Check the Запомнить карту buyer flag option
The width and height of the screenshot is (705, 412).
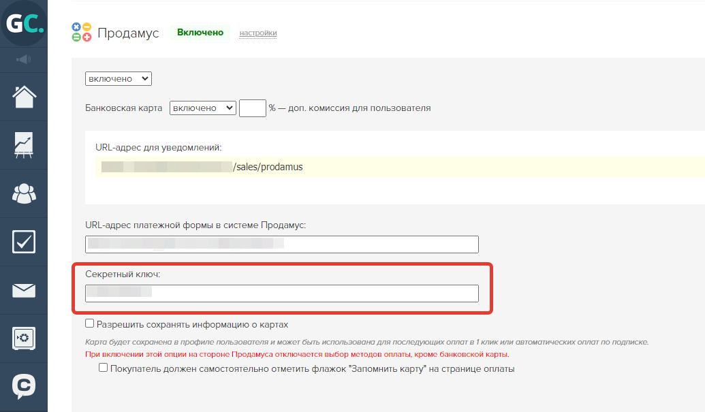[x=103, y=368]
